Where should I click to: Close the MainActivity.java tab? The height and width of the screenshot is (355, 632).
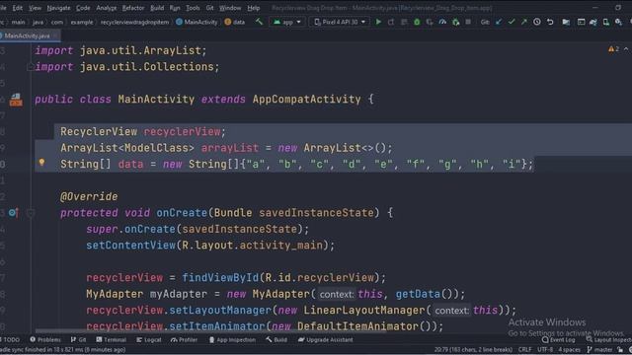55,35
